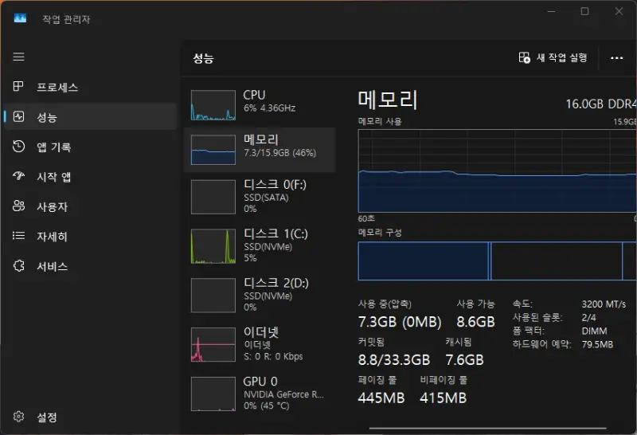This screenshot has width=637, height=435.
Task: Click the 415MB non-paged pool value
Action: pyautogui.click(x=444, y=398)
